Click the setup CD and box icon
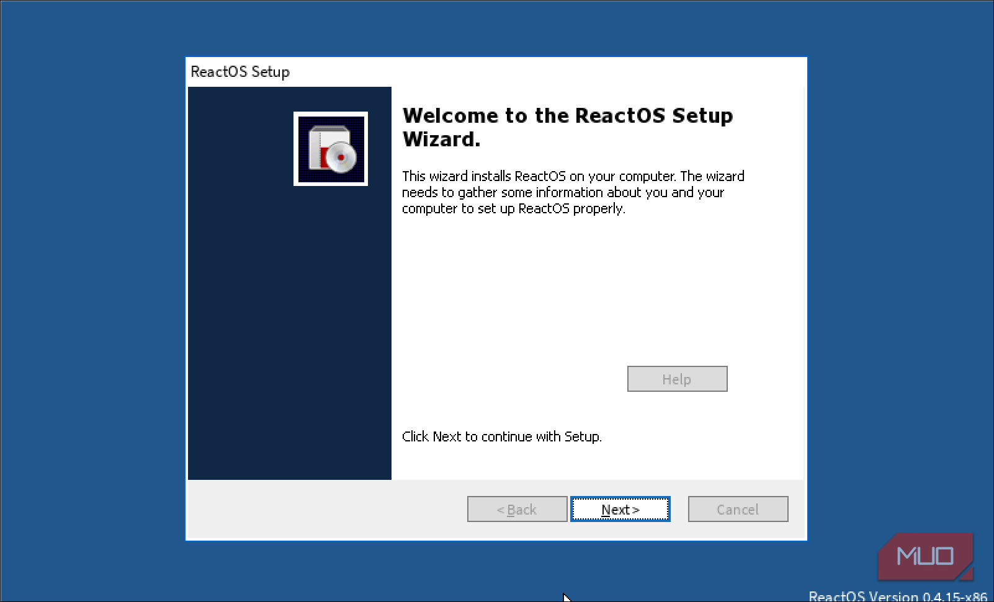The width and height of the screenshot is (994, 602). click(331, 149)
